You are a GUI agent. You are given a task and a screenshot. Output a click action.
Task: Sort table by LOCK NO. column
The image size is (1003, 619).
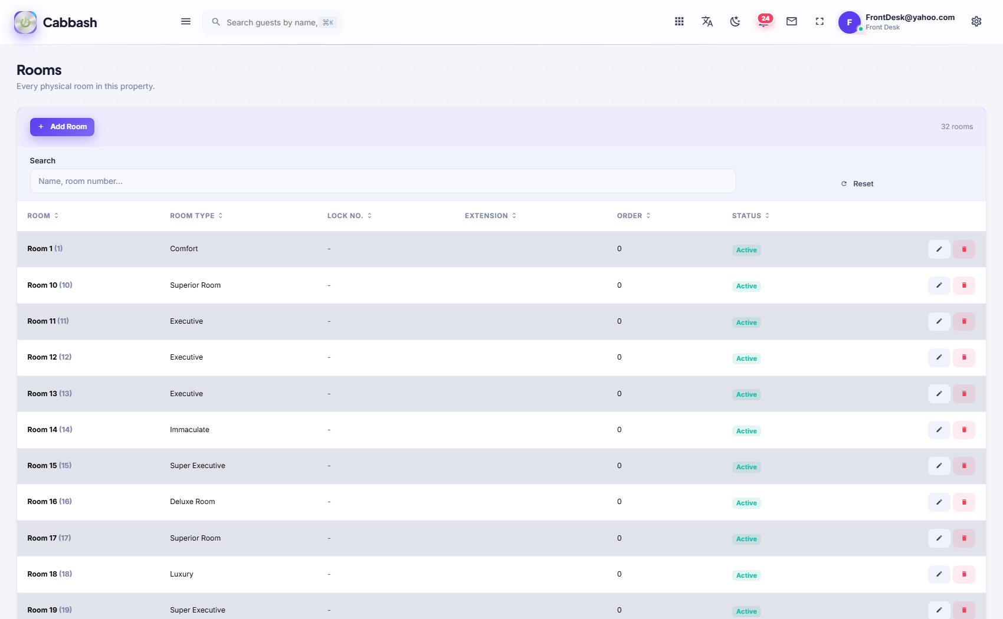350,216
